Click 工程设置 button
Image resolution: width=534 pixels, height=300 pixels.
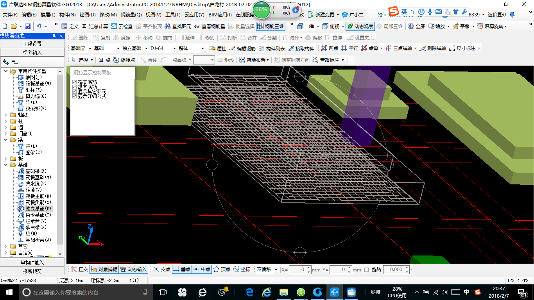pyautogui.click(x=32, y=44)
